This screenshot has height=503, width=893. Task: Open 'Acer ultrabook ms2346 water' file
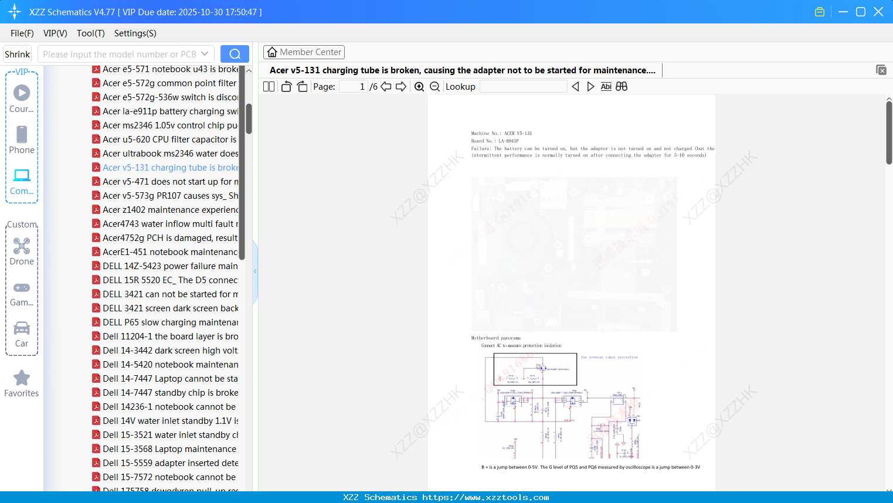pyautogui.click(x=165, y=154)
